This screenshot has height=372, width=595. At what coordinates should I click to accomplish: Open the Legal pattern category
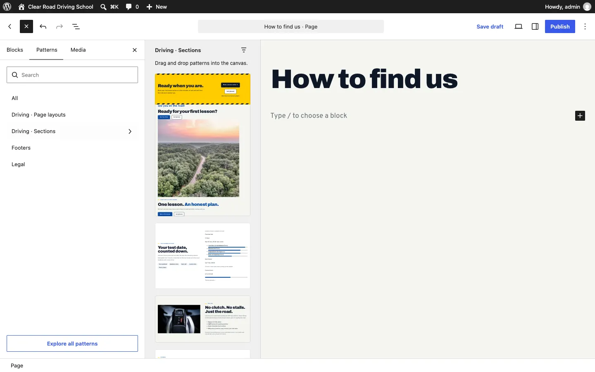[x=72, y=165]
